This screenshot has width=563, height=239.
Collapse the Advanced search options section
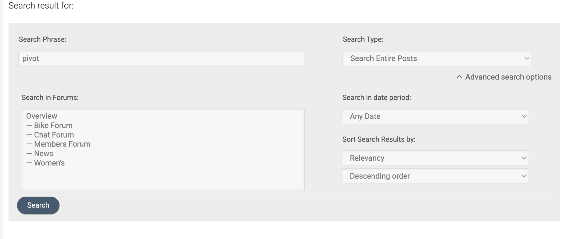508,77
